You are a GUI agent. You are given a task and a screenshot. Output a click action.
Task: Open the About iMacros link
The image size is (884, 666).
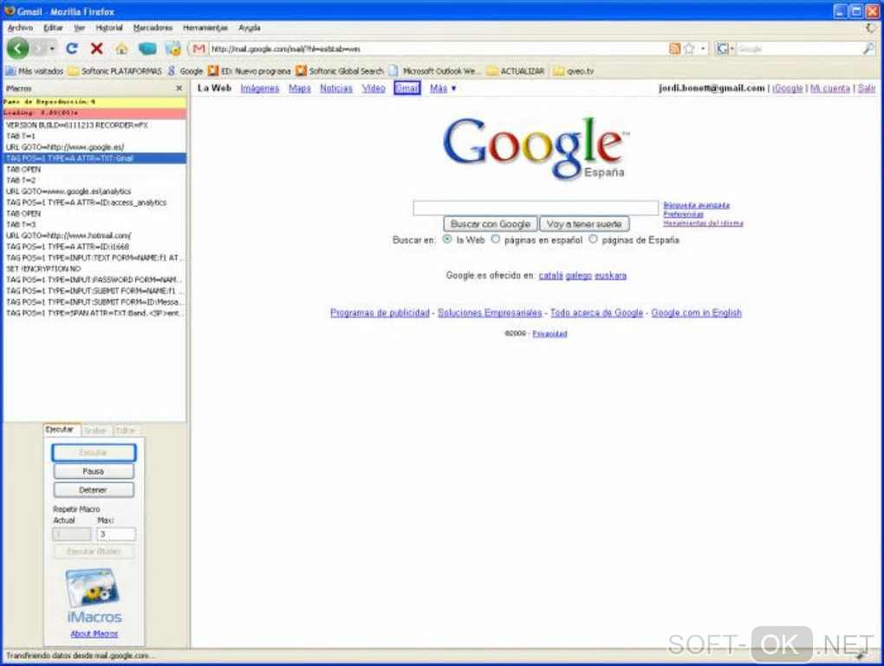[94, 634]
